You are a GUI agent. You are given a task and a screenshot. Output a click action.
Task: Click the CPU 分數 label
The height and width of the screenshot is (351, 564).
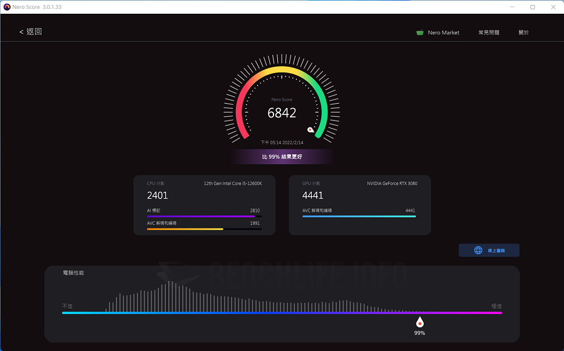[155, 184]
